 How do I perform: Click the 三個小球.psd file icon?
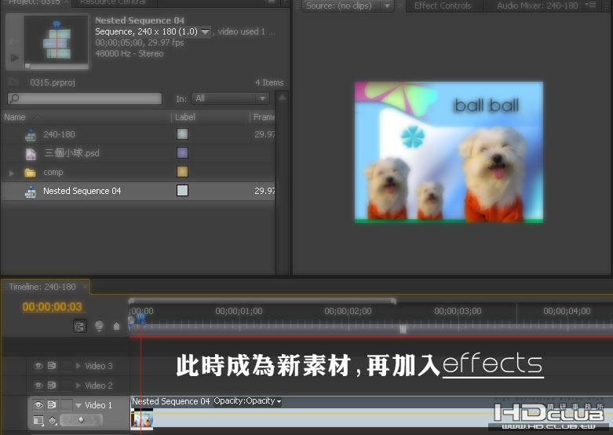(31, 154)
